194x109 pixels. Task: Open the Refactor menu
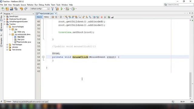30,5
